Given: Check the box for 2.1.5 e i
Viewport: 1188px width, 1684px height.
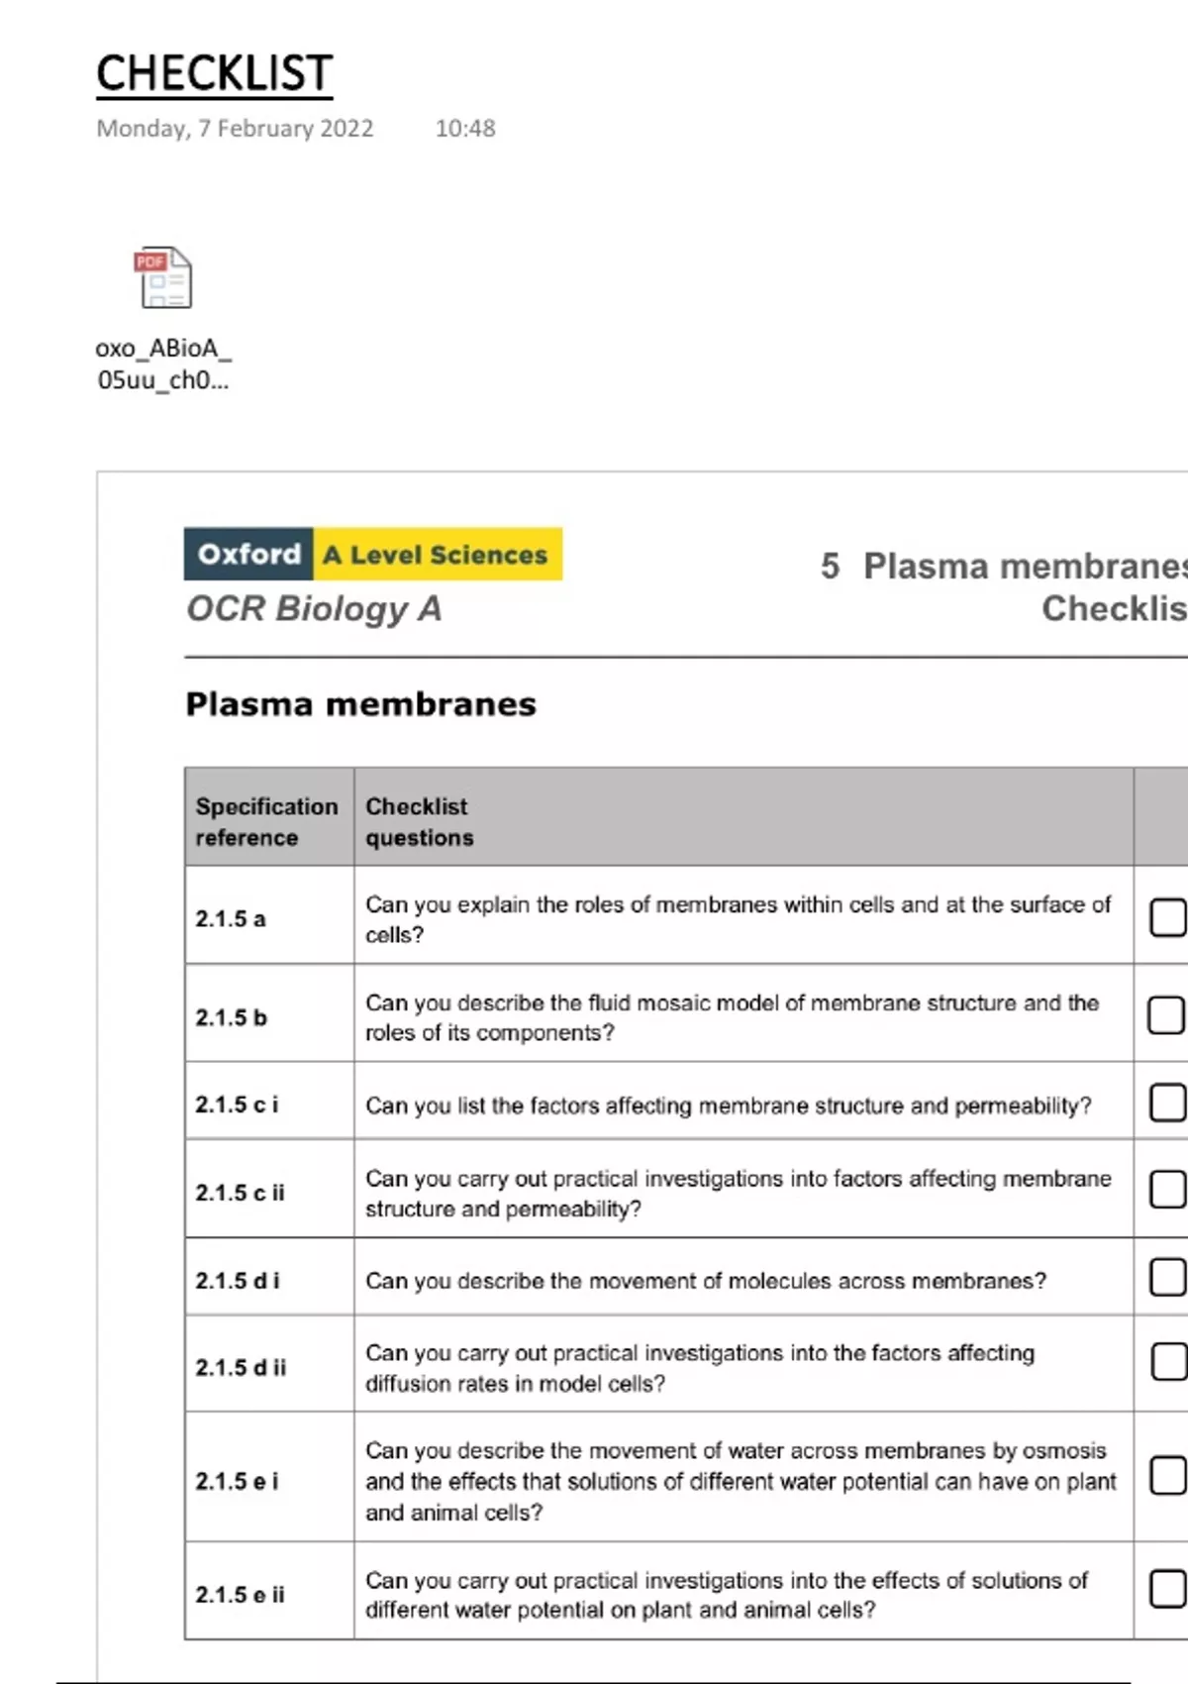Looking at the screenshot, I should click(x=1167, y=1476).
